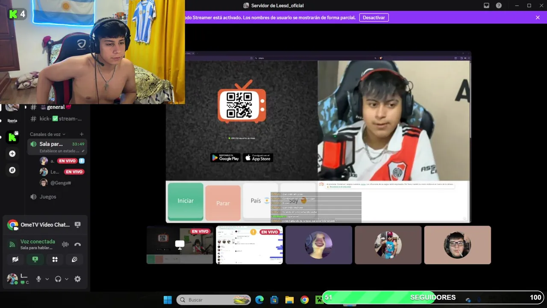The height and width of the screenshot is (308, 547).
Task: Add a server with the plus icon
Action: point(12,154)
